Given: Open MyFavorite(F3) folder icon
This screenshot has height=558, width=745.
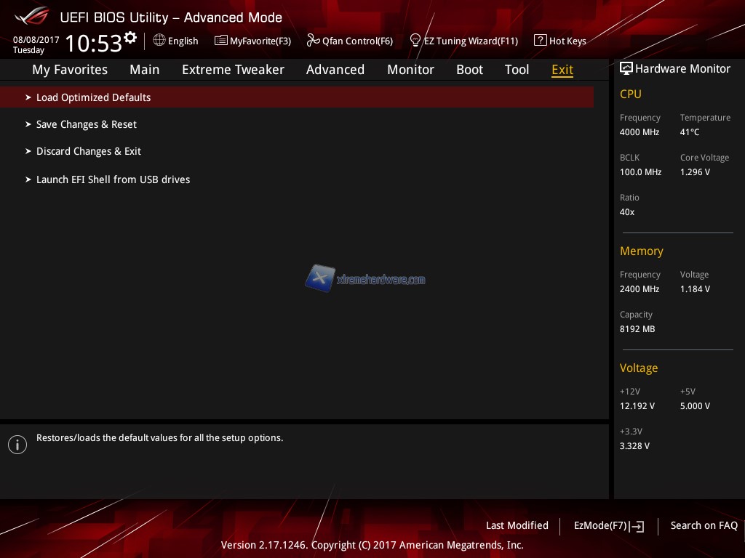Looking at the screenshot, I should click(220, 41).
